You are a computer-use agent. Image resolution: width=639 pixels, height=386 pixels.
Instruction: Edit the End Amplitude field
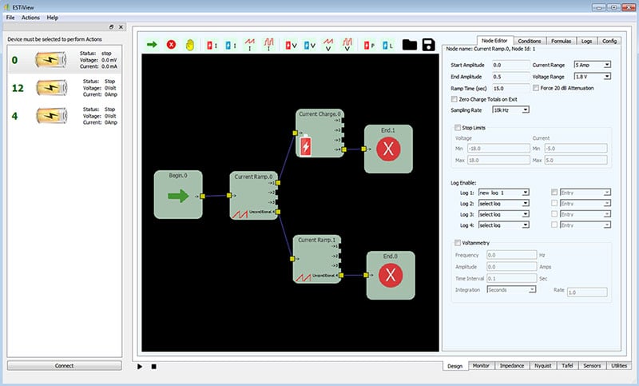click(510, 77)
